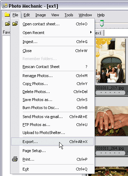Open the Tools menu
Image resolution: width=128 pixels, height=176 pixels.
coord(69,15)
